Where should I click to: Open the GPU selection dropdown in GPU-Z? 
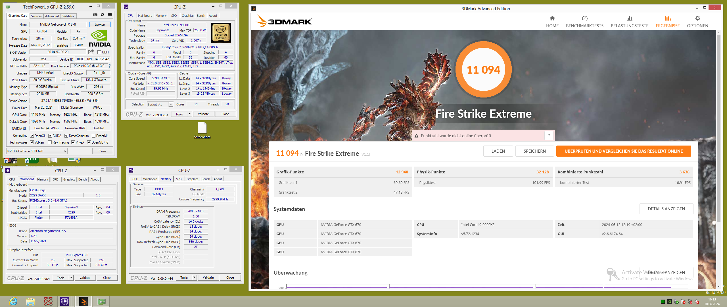coord(37,151)
